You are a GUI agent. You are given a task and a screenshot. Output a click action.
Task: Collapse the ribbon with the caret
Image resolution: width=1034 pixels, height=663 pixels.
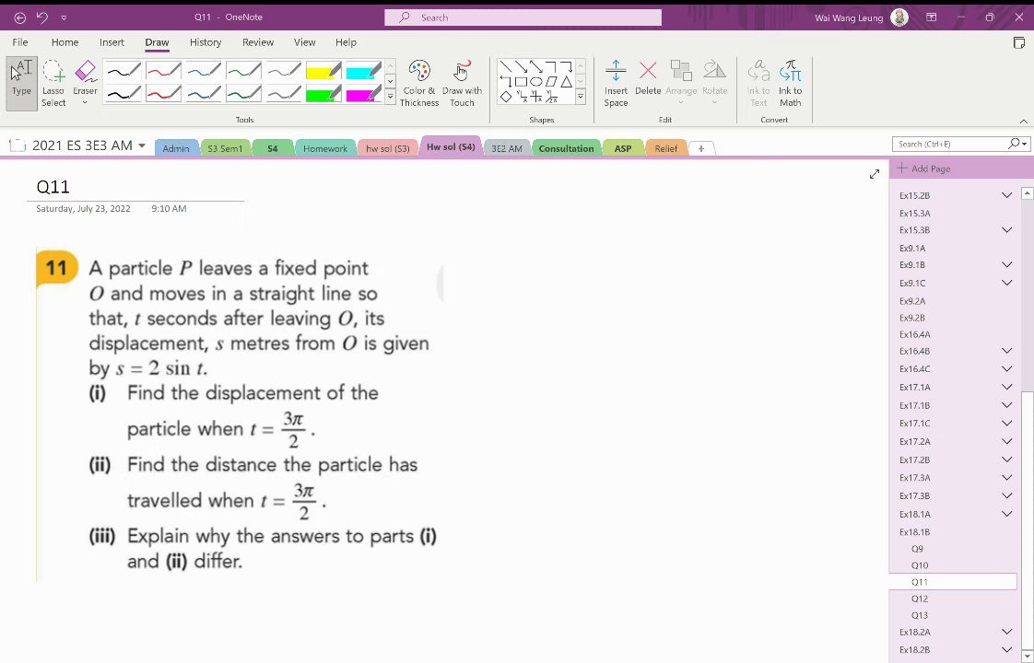point(1024,122)
